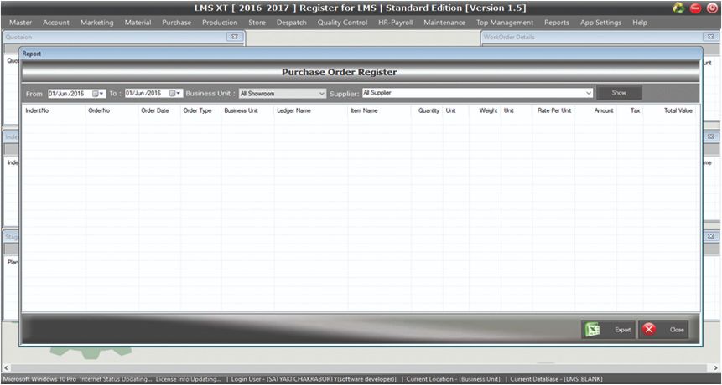Open the To date calendar picker
This screenshot has height=385, width=722.
175,93
